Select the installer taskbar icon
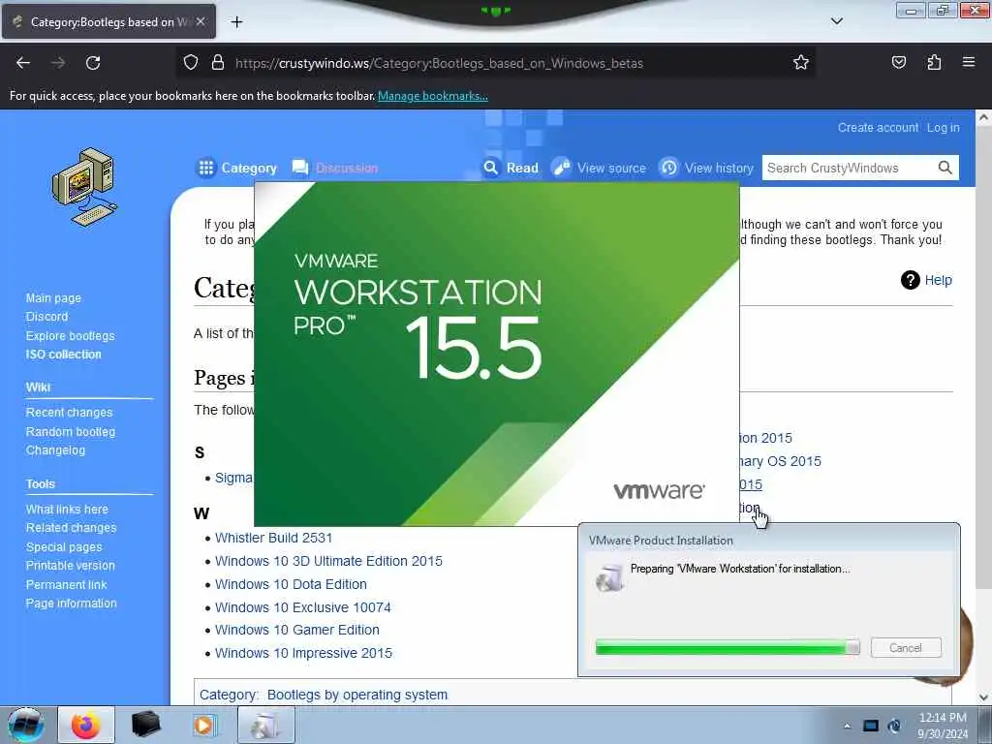 (x=265, y=725)
